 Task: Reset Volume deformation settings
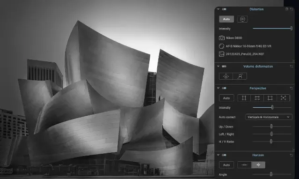click(x=292, y=66)
